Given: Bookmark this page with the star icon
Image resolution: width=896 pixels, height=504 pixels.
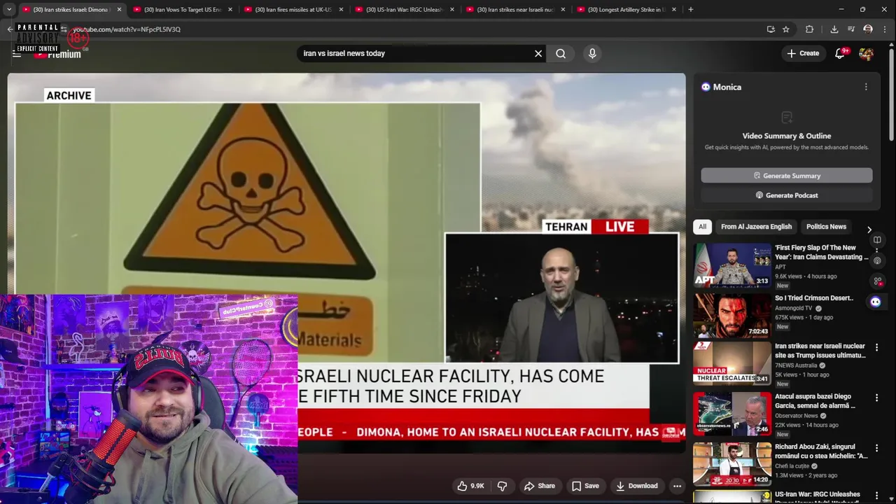Looking at the screenshot, I should [786, 29].
